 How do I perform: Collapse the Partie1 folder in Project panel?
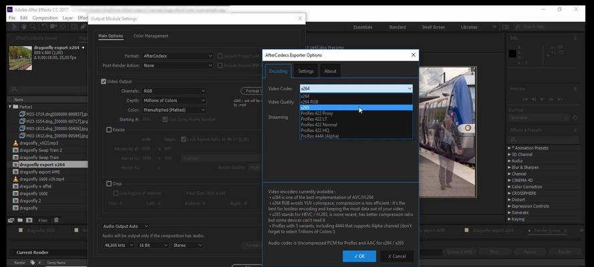click(10, 107)
